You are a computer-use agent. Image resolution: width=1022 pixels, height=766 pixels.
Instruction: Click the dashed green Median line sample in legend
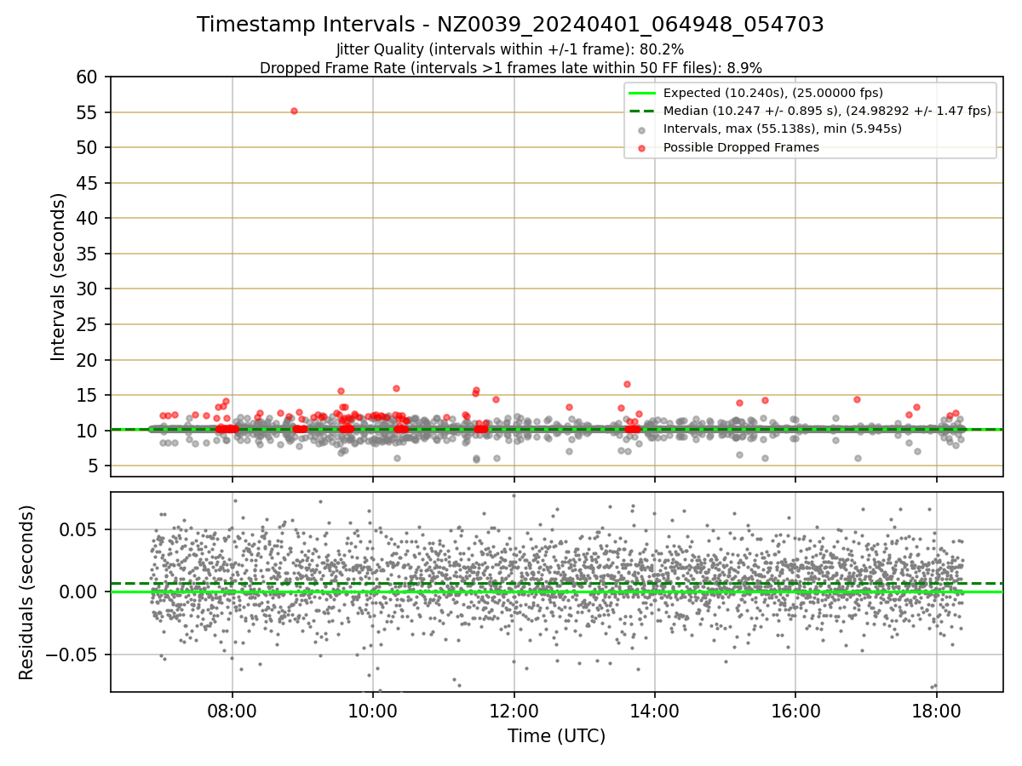(x=642, y=111)
